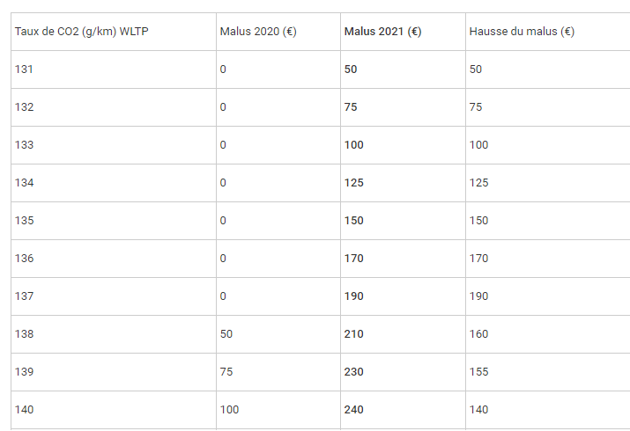Click the bold Malus 2021 value 240
This screenshot has height=431, width=630.
(353, 410)
